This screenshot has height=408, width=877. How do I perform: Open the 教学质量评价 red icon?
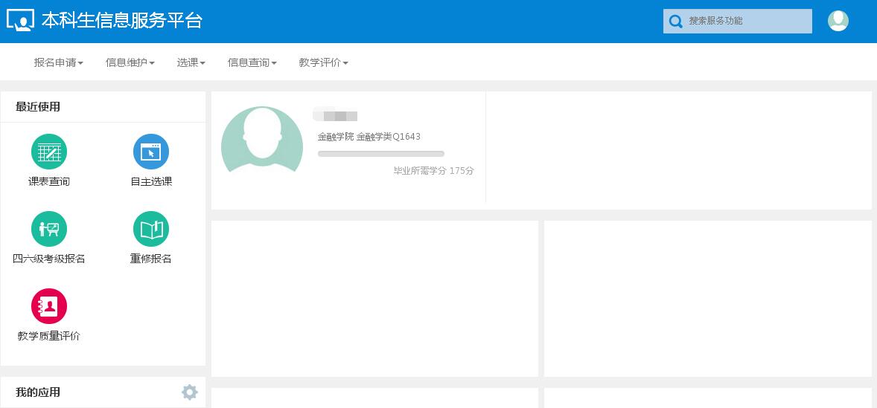49,306
